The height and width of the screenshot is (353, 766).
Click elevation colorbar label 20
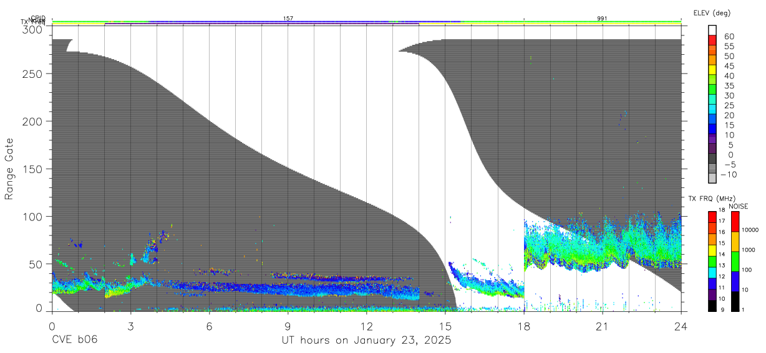(x=729, y=116)
